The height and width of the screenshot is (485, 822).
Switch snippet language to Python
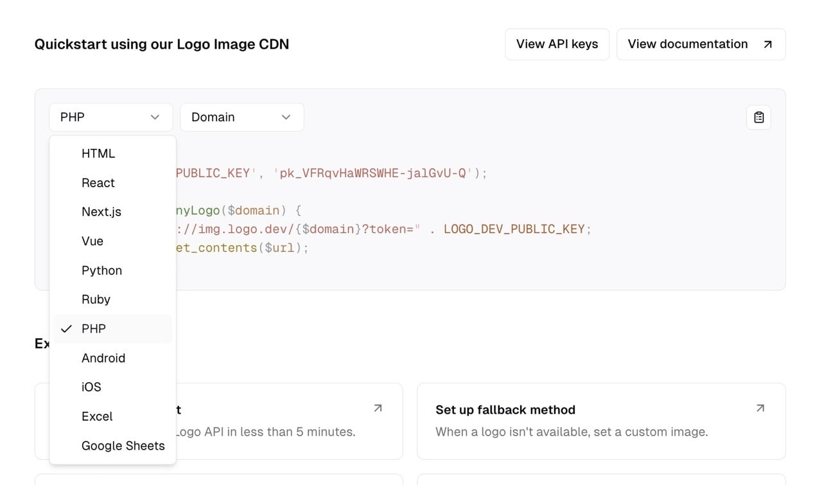click(101, 271)
